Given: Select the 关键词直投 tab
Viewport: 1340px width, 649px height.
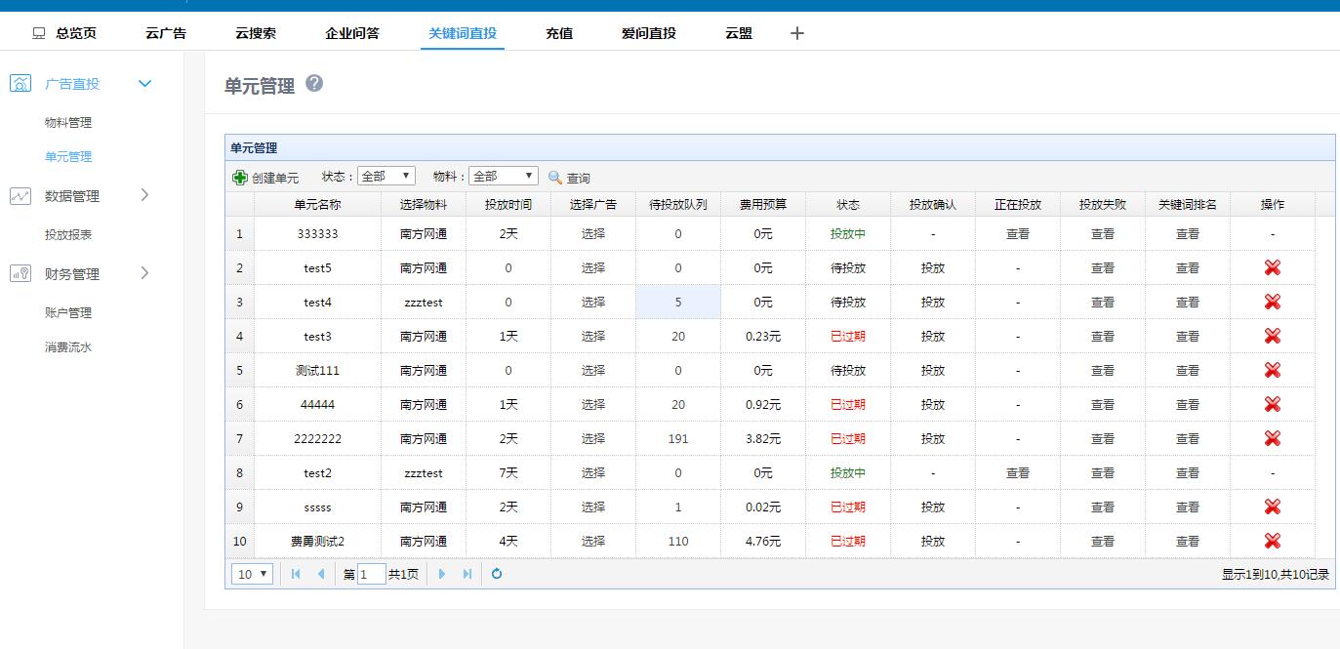Looking at the screenshot, I should (x=463, y=33).
